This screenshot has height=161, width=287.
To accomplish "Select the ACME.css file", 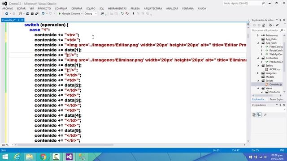I will point(275,69).
